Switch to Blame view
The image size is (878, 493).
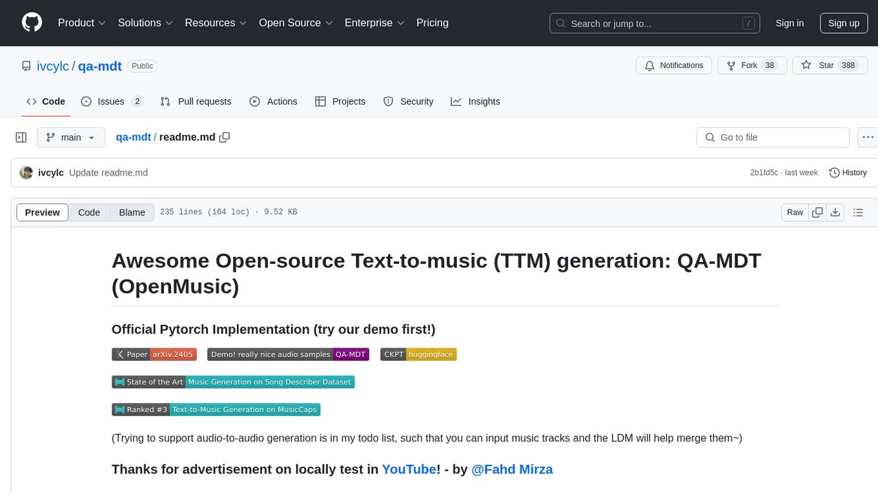point(132,212)
